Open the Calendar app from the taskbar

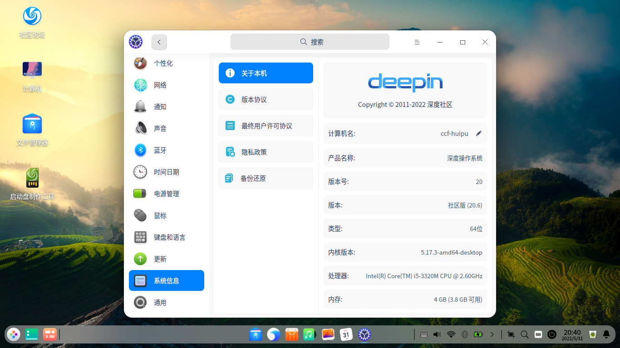(x=346, y=334)
